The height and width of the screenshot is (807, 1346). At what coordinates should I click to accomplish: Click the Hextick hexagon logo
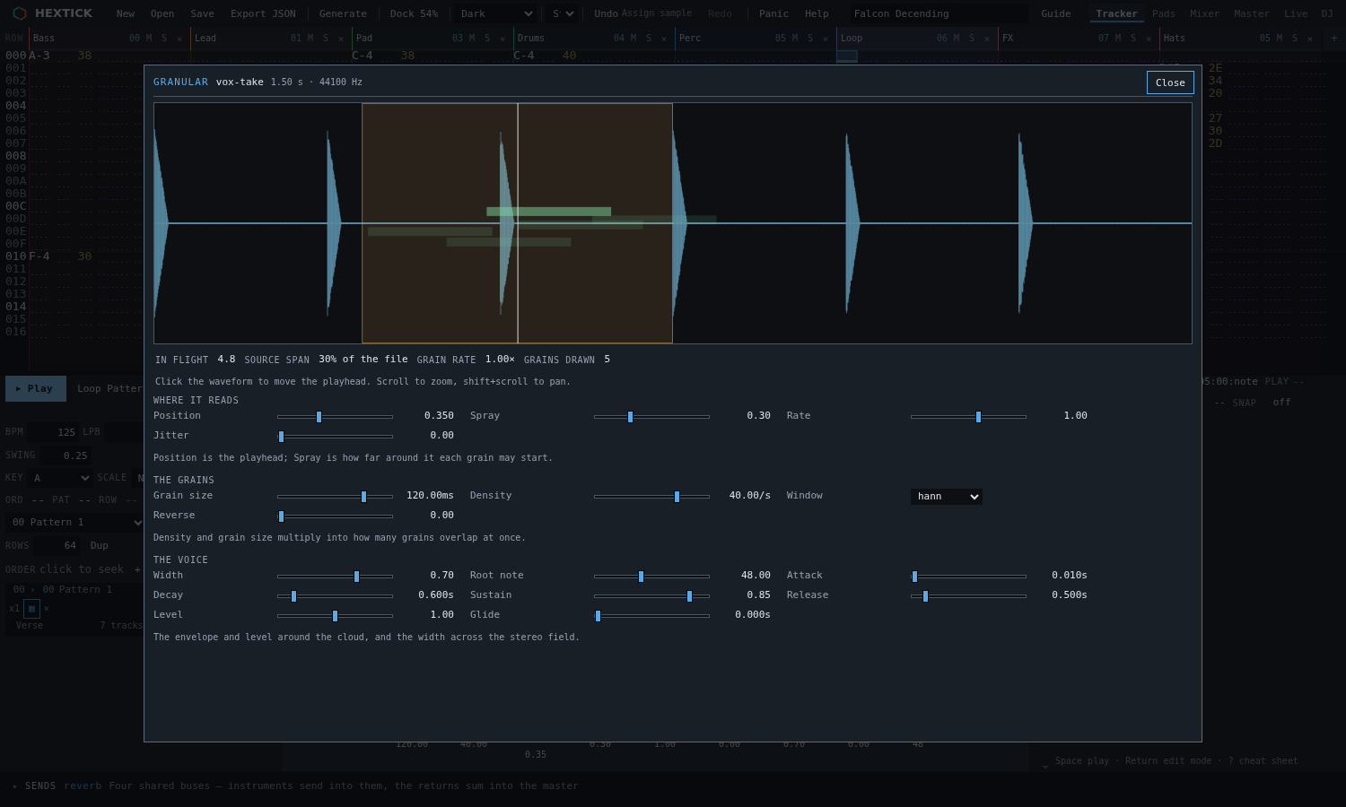pos(20,13)
